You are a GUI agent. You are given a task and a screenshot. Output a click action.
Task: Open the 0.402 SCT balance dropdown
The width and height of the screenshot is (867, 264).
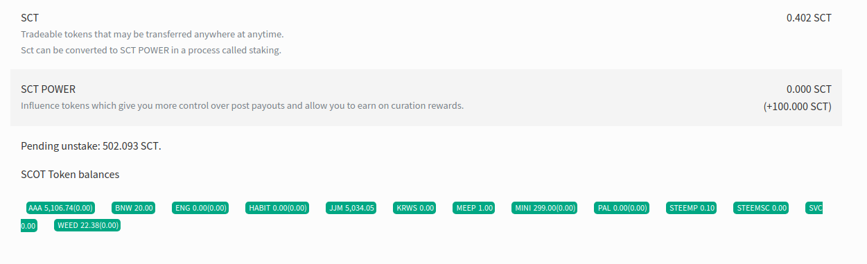pos(809,18)
